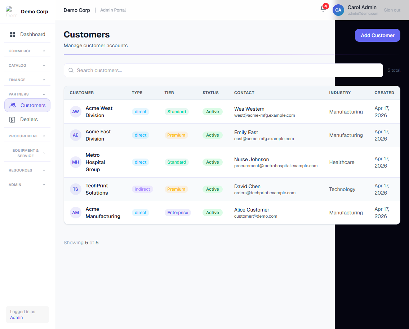This screenshot has height=329, width=409.
Task: Open the Acme East Division row
Action: click(x=232, y=135)
